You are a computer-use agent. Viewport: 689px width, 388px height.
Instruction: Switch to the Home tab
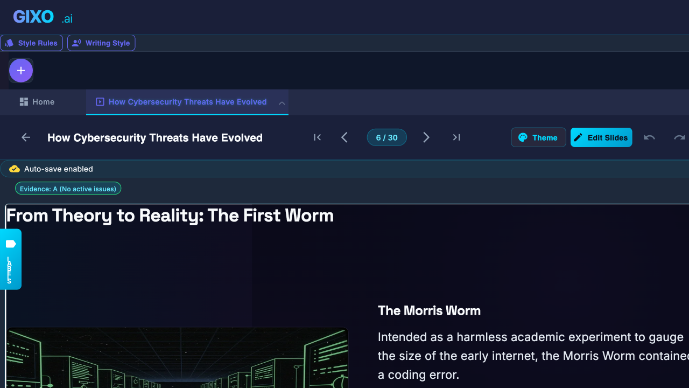click(x=37, y=102)
